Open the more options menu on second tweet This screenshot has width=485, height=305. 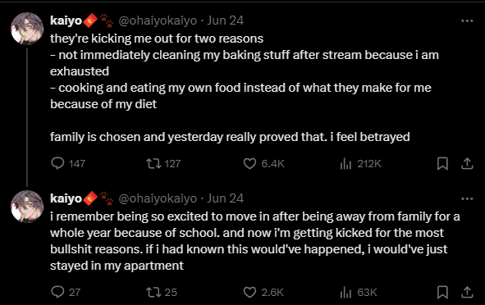(x=467, y=198)
